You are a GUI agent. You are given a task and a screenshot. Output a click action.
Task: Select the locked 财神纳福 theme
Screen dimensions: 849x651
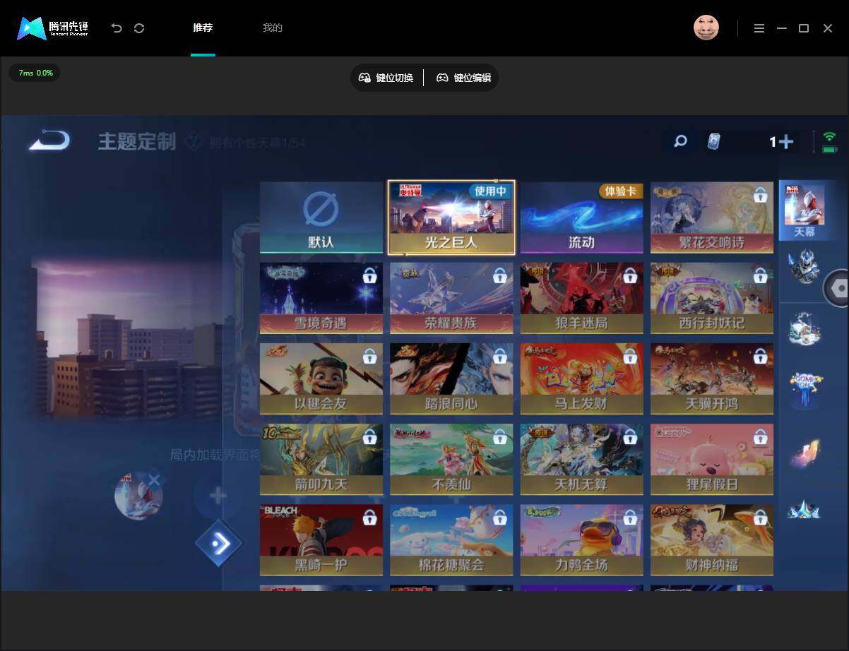tap(712, 539)
